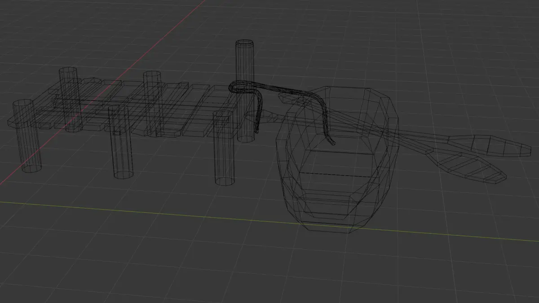
Task: Select the boat's middle seat bench
Action: (338, 164)
